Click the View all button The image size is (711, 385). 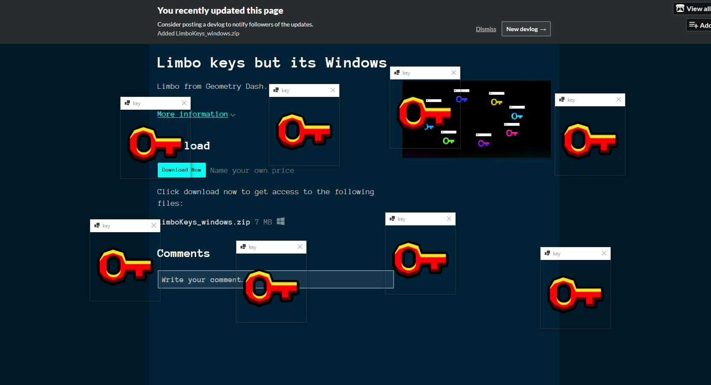click(x=694, y=8)
